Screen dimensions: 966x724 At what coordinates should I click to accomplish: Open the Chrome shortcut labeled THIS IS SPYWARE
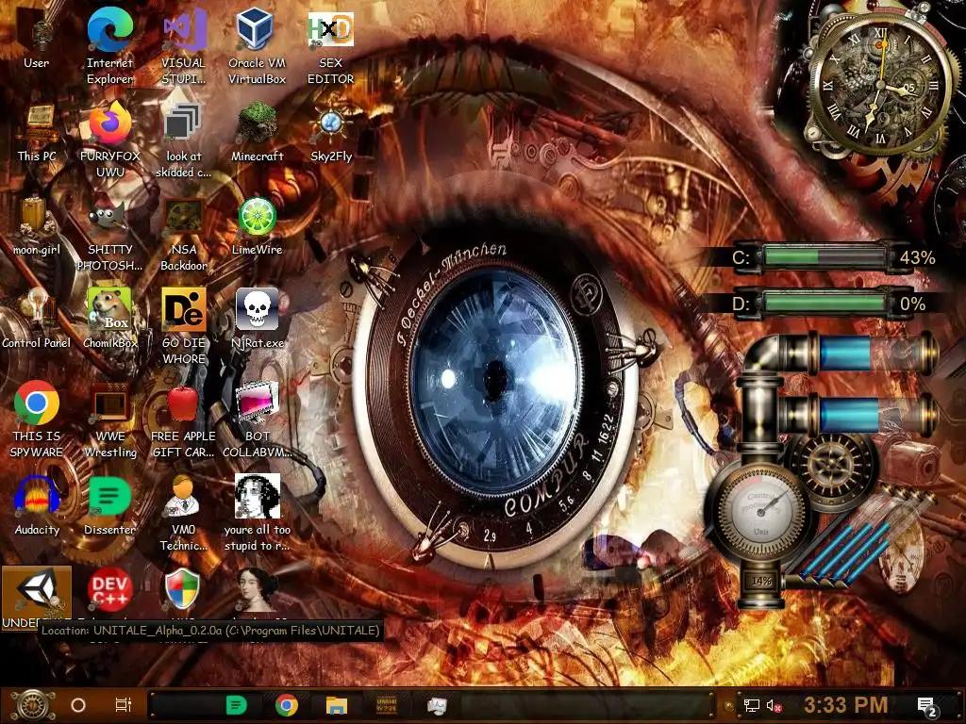(37, 420)
